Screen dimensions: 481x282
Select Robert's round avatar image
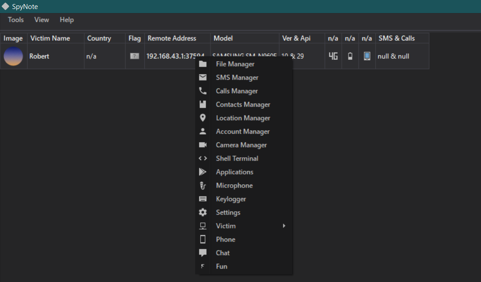point(13,56)
